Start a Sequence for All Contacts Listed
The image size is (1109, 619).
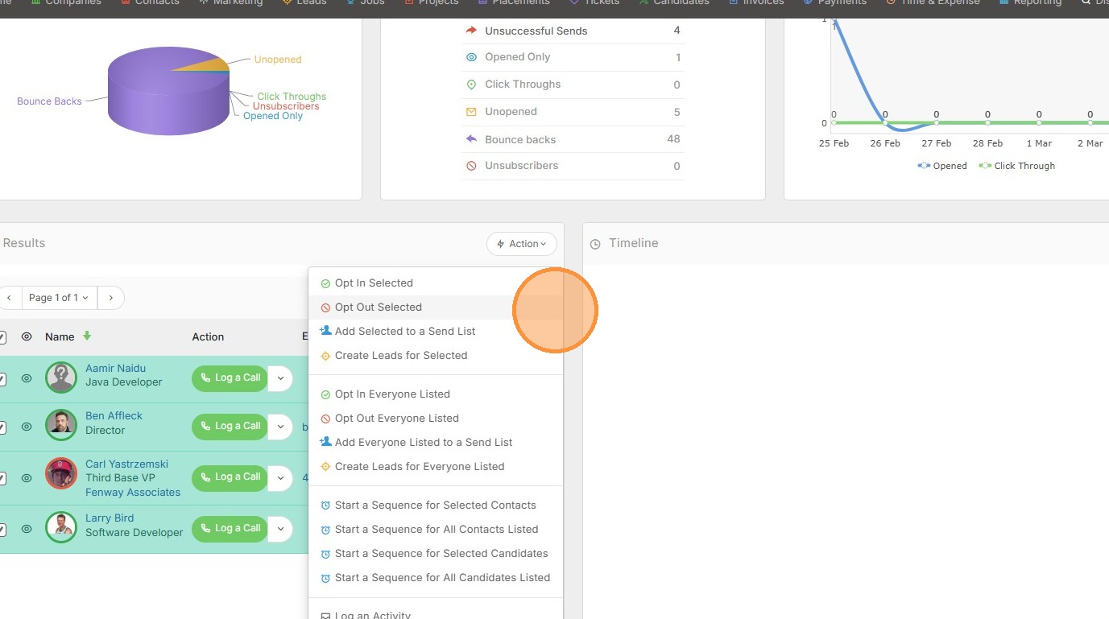coord(436,530)
